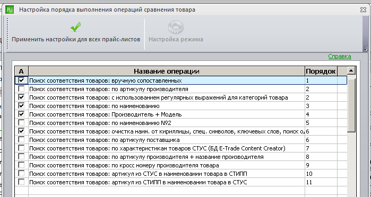
Task: Enable артикул из СТИПП в наименовании checkbox
Action: [21, 182]
